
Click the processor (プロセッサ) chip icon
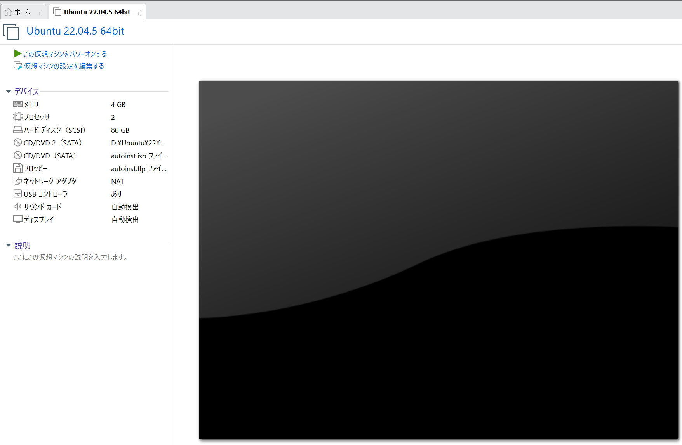pos(17,117)
